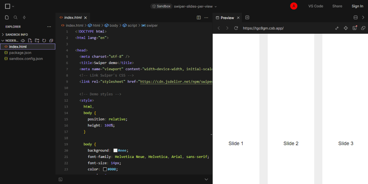Screen dimensions: 368x184
Task: Create a new folder in Explorer
Action: point(37,40)
